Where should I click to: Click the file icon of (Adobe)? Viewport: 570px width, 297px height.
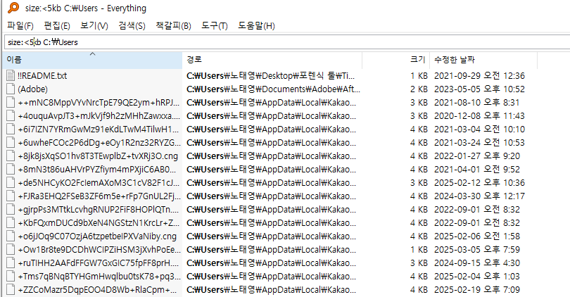click(11, 89)
